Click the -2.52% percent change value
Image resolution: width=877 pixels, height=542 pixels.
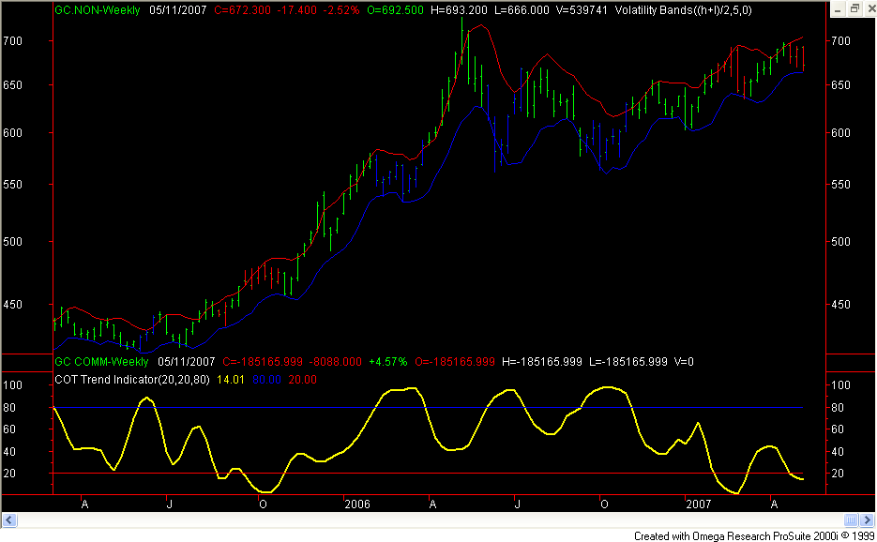(340, 10)
